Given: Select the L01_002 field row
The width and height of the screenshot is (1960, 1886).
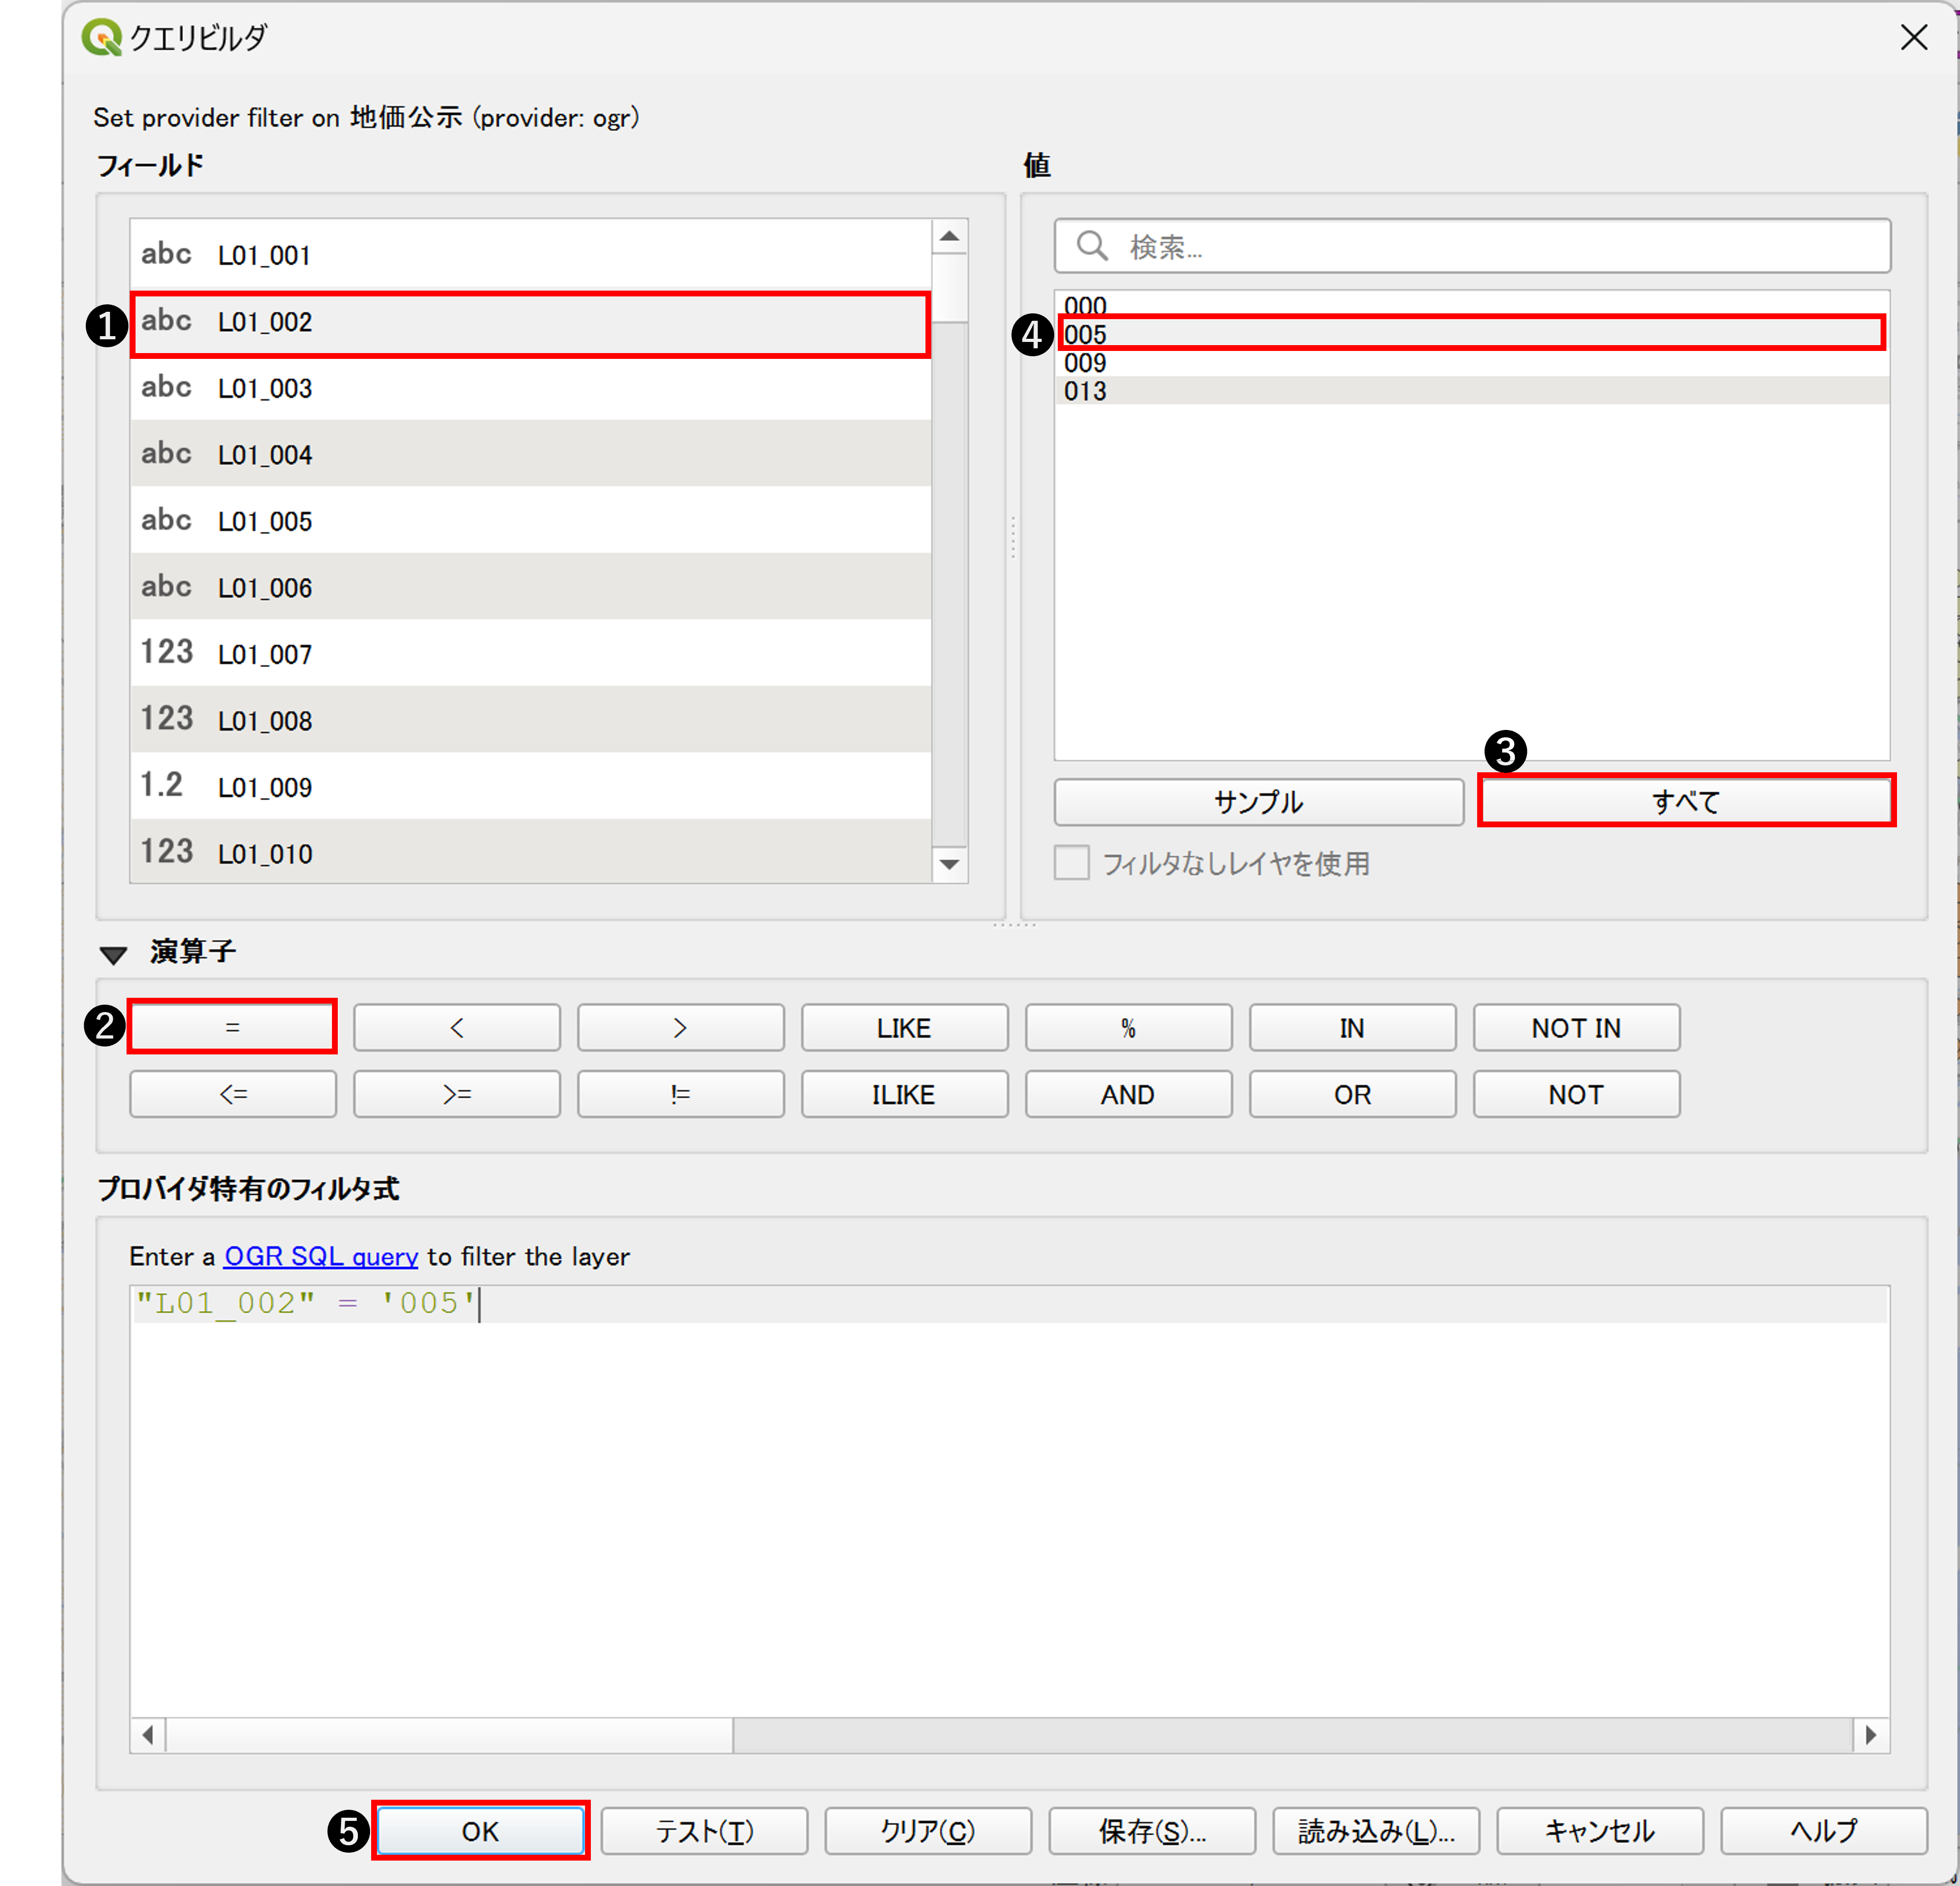Looking at the screenshot, I should [x=530, y=321].
